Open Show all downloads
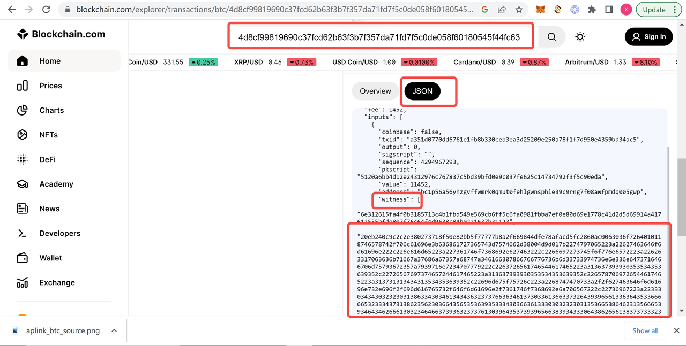 click(645, 330)
